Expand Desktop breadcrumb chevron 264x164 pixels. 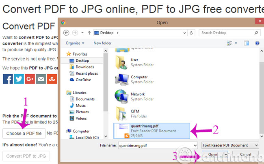point(118,33)
